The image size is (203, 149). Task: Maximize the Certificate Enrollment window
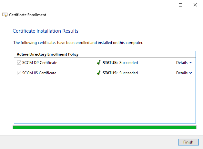[x=180, y=5]
